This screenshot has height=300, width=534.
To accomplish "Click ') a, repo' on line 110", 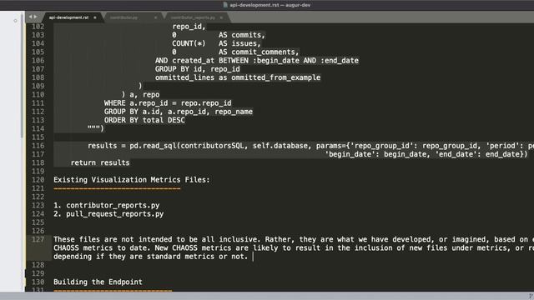I will pos(140,94).
